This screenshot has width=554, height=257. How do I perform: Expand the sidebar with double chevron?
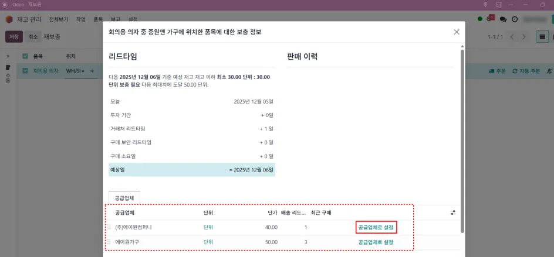8,56
